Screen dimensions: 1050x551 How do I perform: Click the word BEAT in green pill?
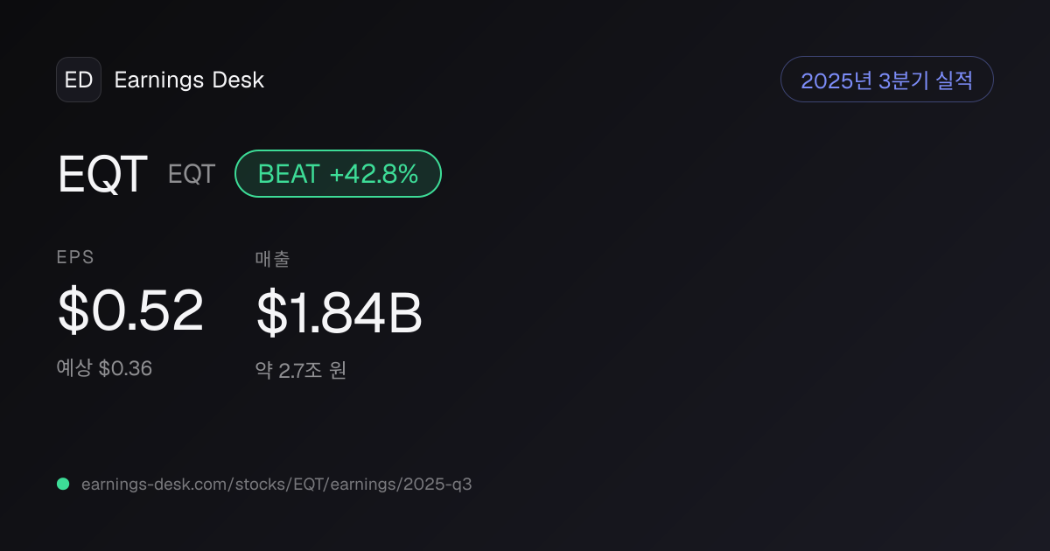(x=289, y=174)
